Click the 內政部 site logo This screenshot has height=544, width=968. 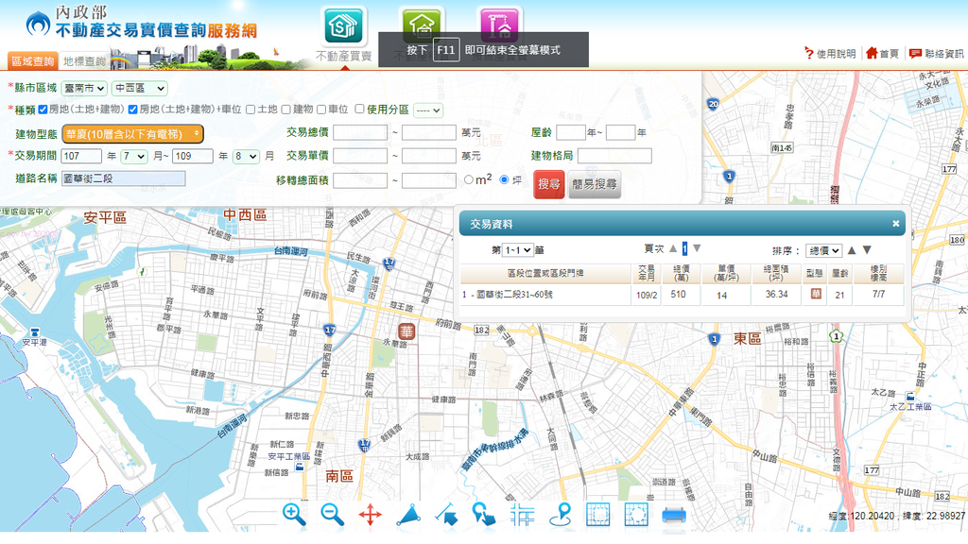141,23
